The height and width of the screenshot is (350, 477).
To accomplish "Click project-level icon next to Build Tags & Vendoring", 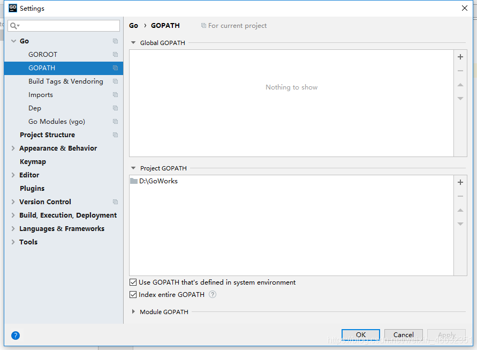I will point(115,81).
